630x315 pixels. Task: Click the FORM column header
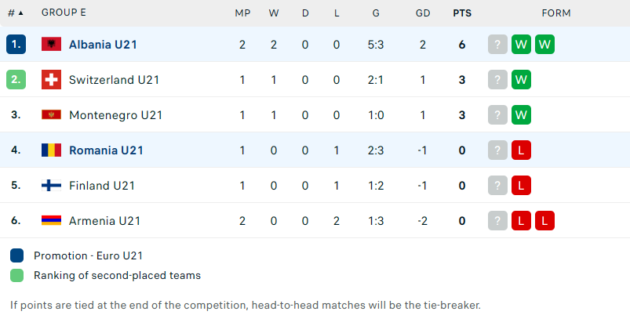(x=556, y=13)
